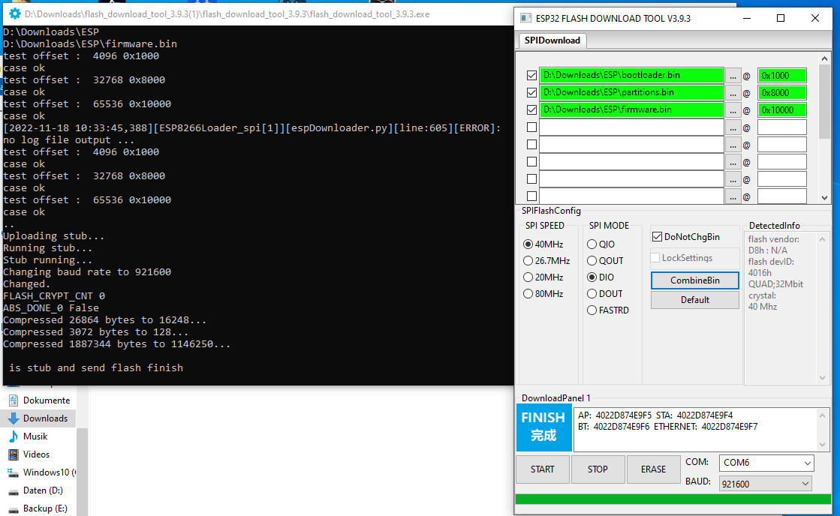This screenshot has width=840, height=516.
Task: Uncheck the partitions.bin row checkbox
Action: [x=531, y=92]
